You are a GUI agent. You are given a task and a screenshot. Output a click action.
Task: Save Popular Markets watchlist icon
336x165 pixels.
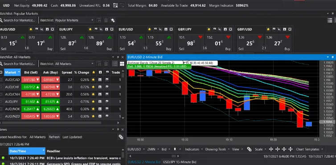pos(98,20)
